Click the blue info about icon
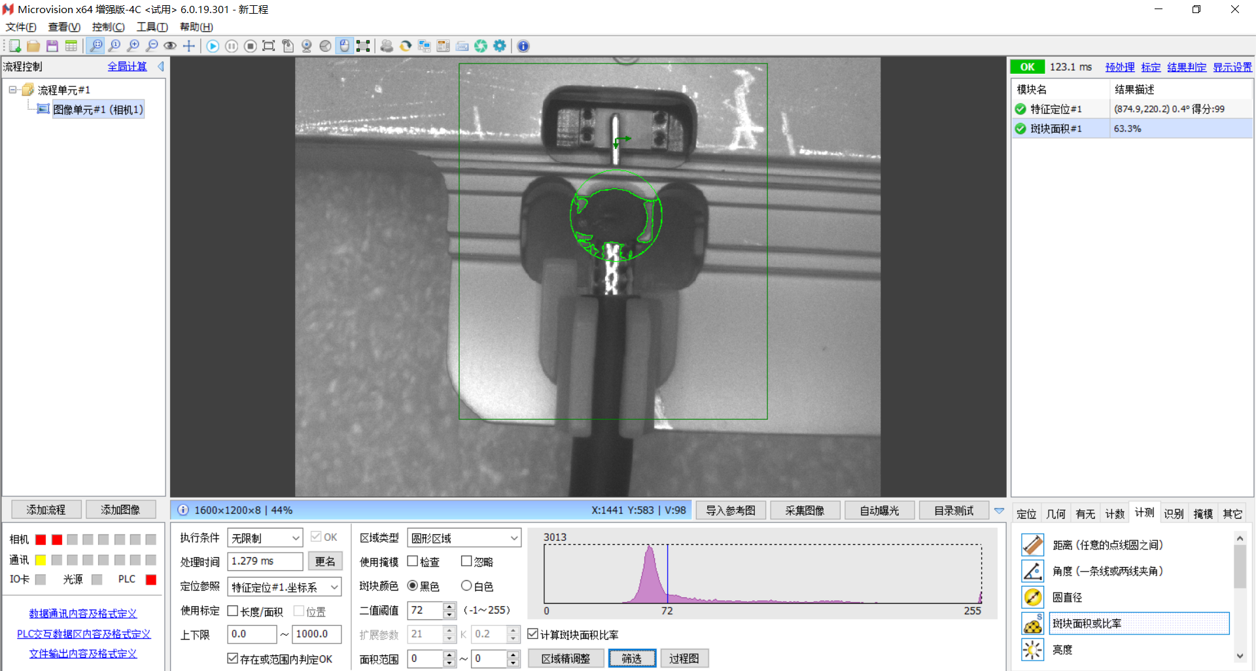Viewport: 1256px width, 671px height. tap(523, 46)
